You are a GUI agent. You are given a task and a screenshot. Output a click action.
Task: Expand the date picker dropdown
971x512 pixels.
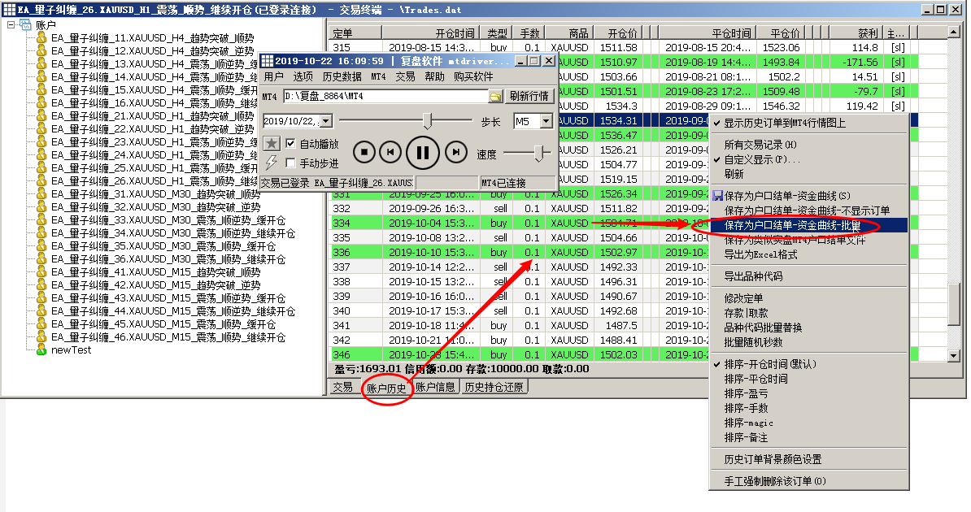coord(326,121)
